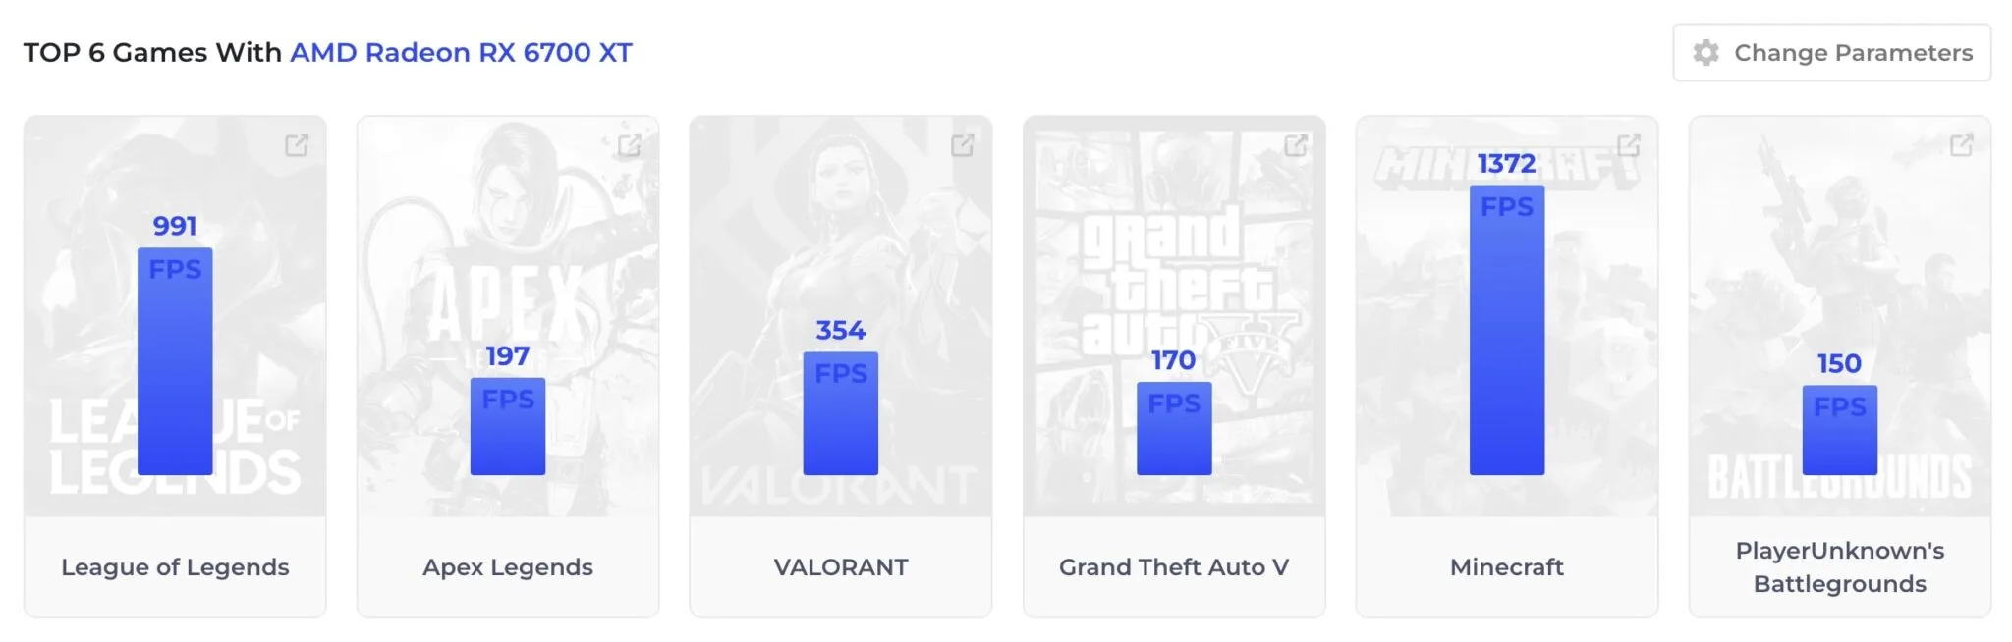The image size is (2012, 642).
Task: Select the League of Legends 991 FPS bar
Action: [175, 360]
